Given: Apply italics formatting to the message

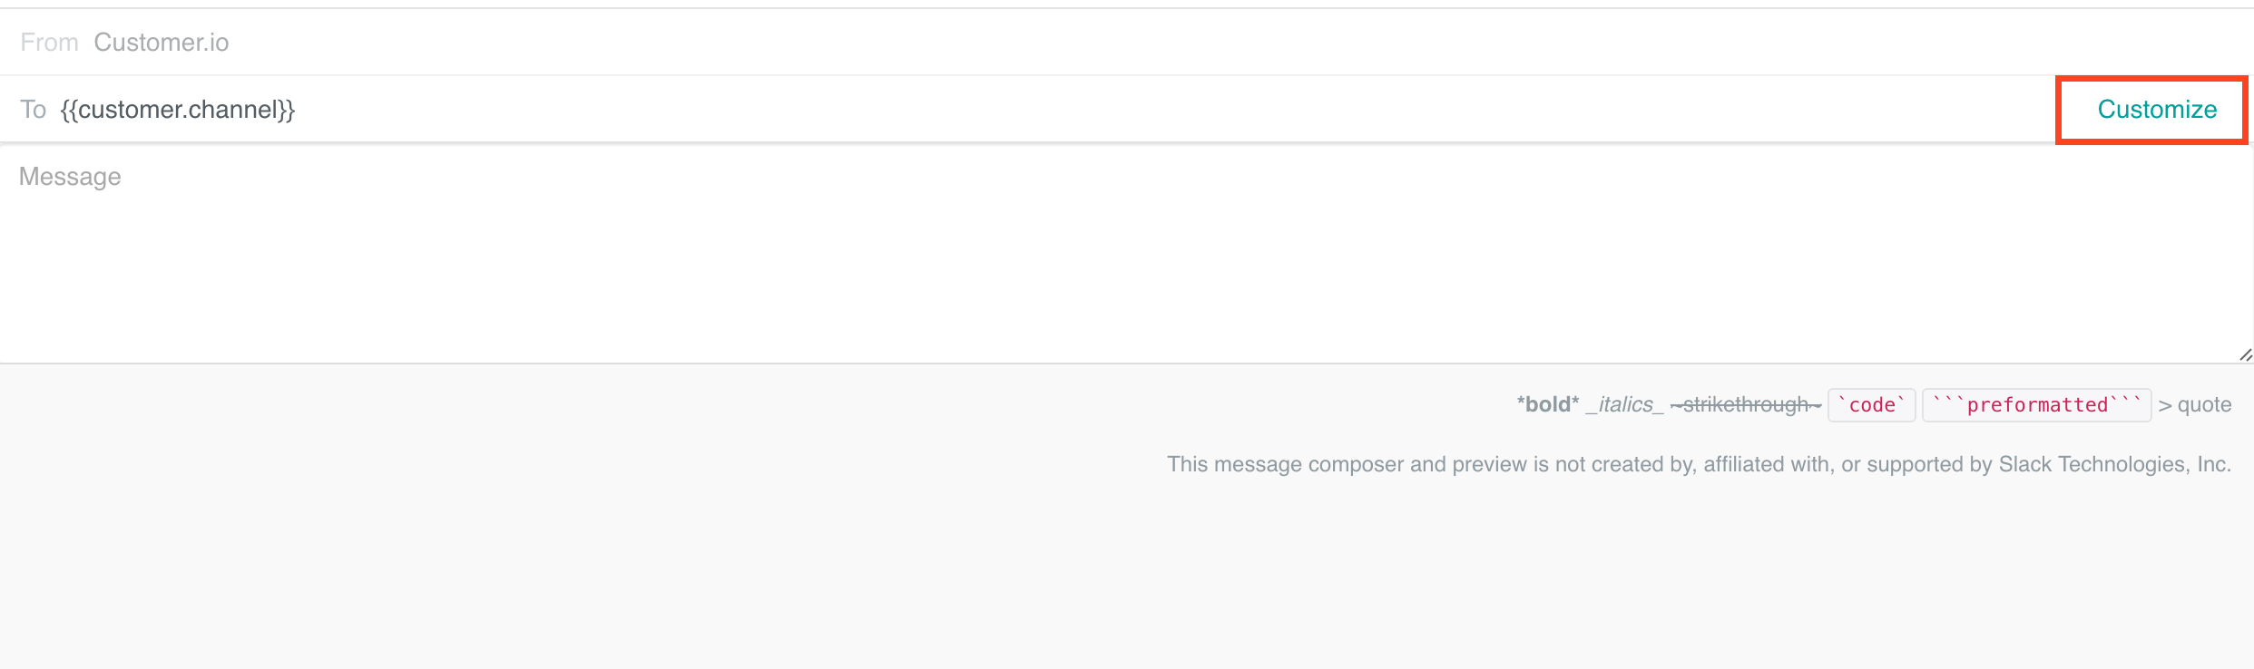Looking at the screenshot, I should (1623, 404).
